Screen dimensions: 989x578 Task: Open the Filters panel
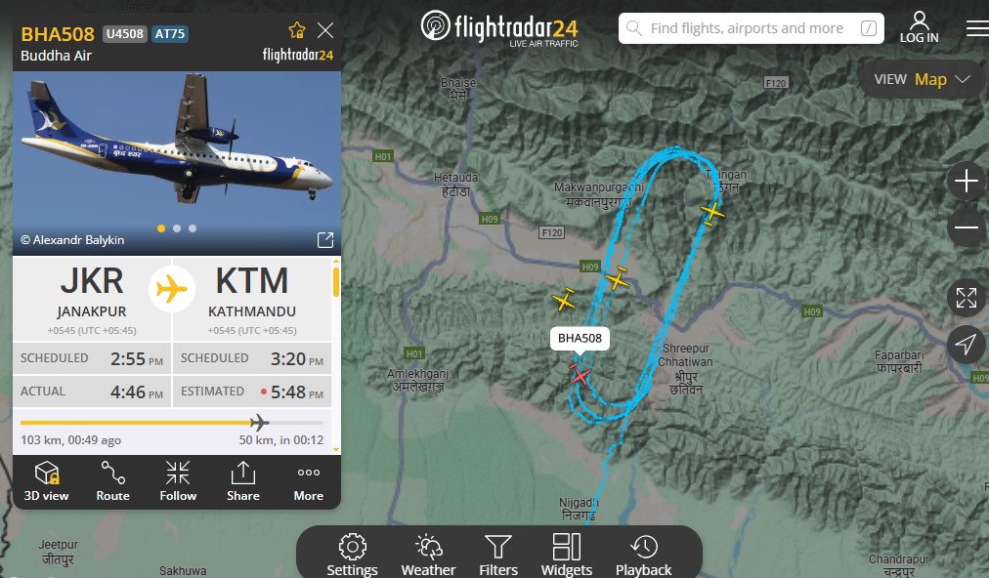498,556
